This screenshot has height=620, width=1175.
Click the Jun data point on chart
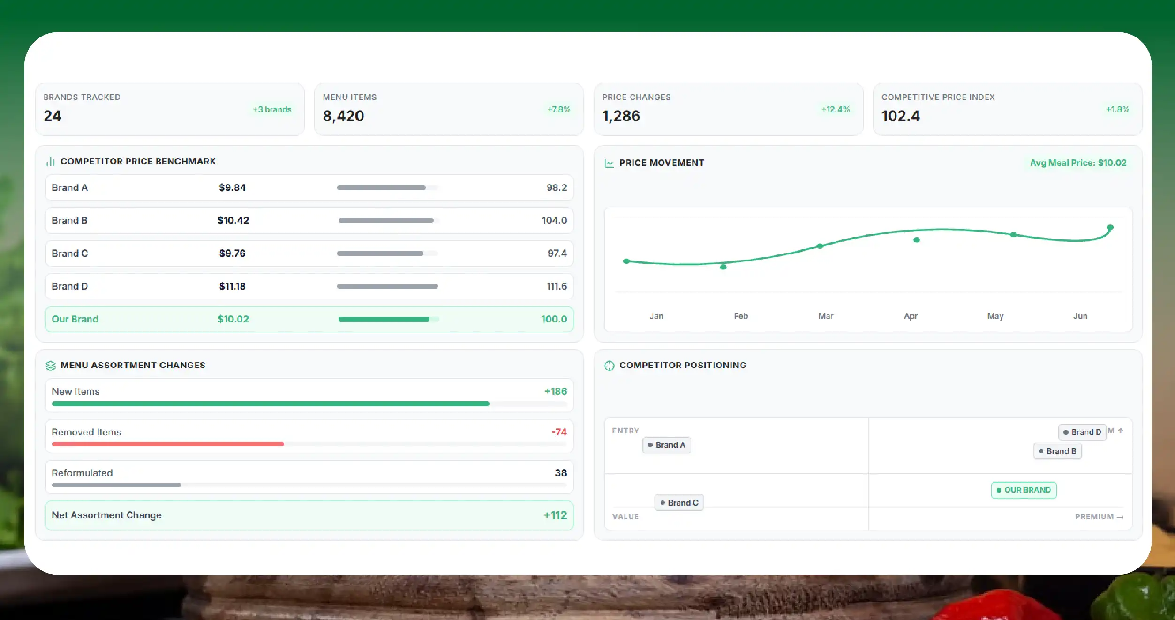(1110, 227)
